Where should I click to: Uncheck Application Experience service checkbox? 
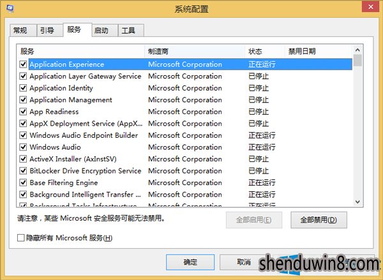[x=23, y=64]
